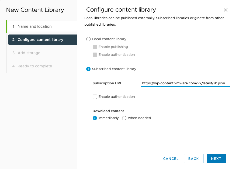
Task: Click the Configure content library heading
Action: click(121, 10)
